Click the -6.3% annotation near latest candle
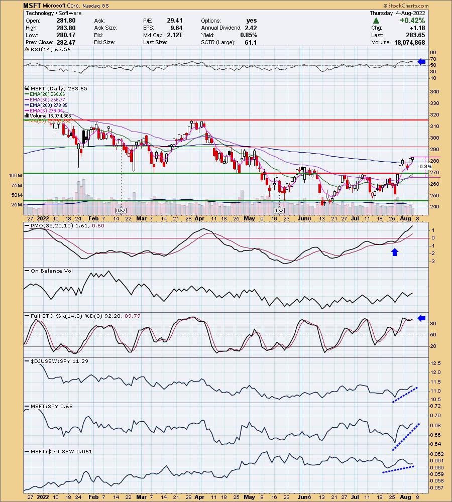452x502 pixels. [425, 167]
